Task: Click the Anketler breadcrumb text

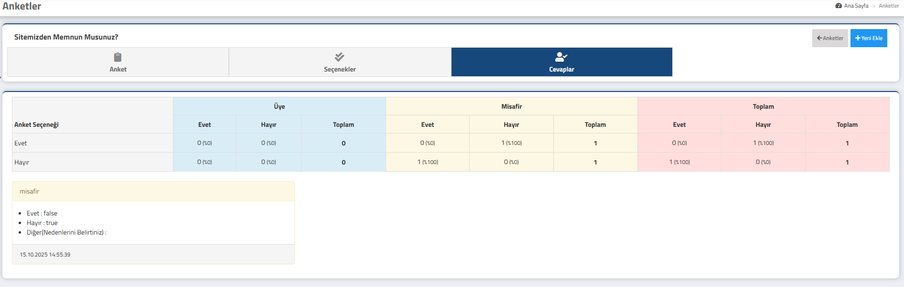Action: coord(889,6)
